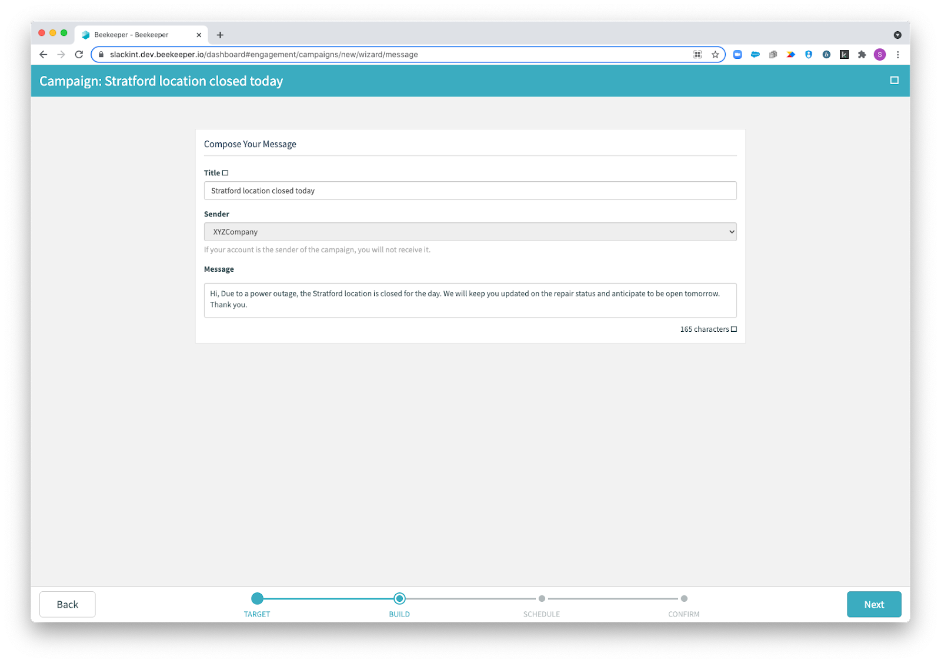Click the small square icon beside Title

[x=225, y=173]
